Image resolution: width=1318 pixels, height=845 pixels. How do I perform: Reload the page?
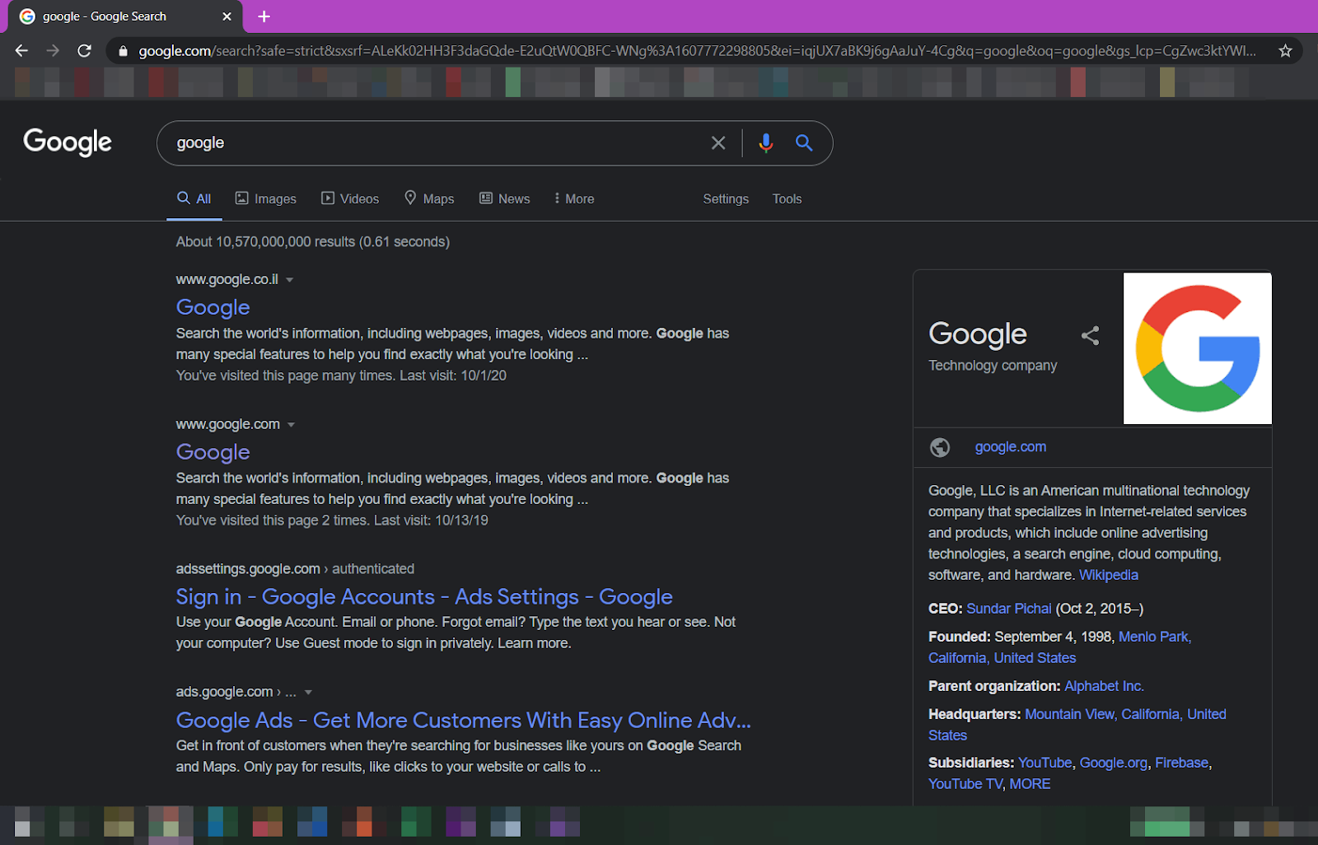click(84, 50)
